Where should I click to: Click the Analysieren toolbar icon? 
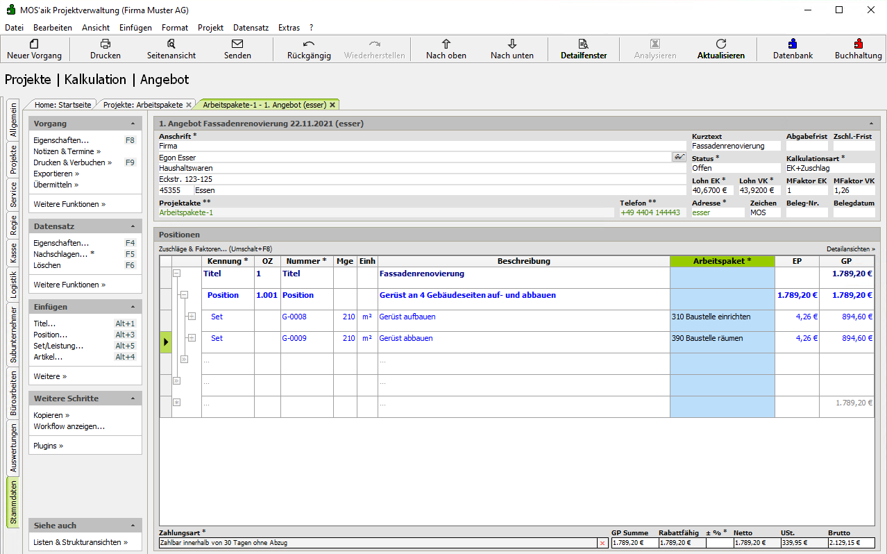(655, 43)
